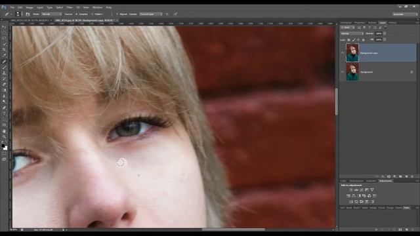Add a Black & White adjustment
This screenshot has height=236, width=420.
point(359,195)
